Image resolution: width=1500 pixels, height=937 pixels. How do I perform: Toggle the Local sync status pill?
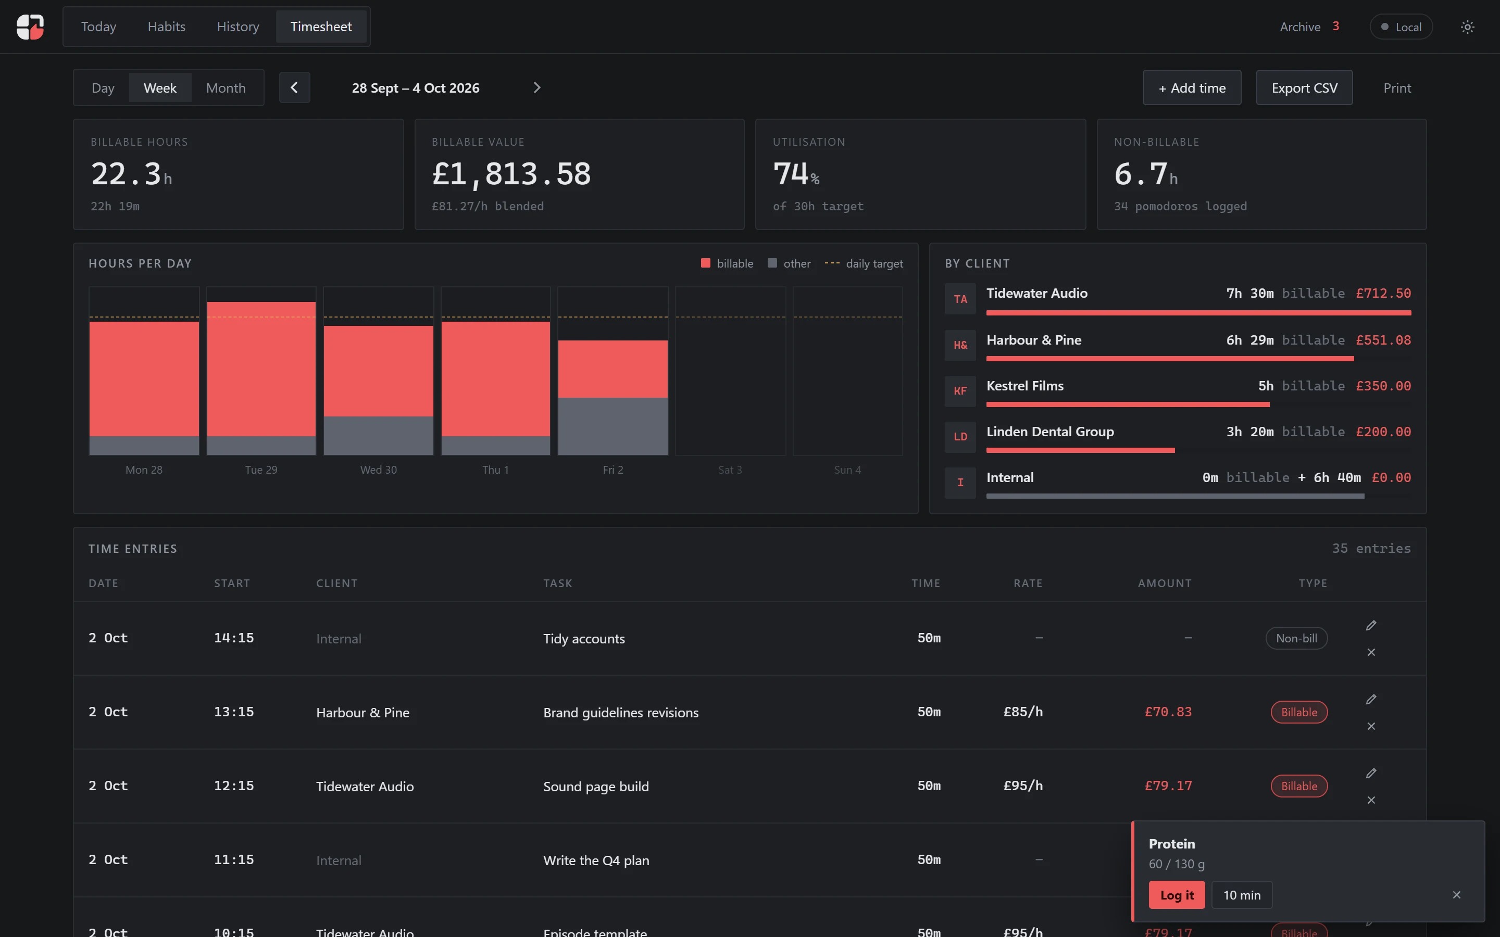1401,27
